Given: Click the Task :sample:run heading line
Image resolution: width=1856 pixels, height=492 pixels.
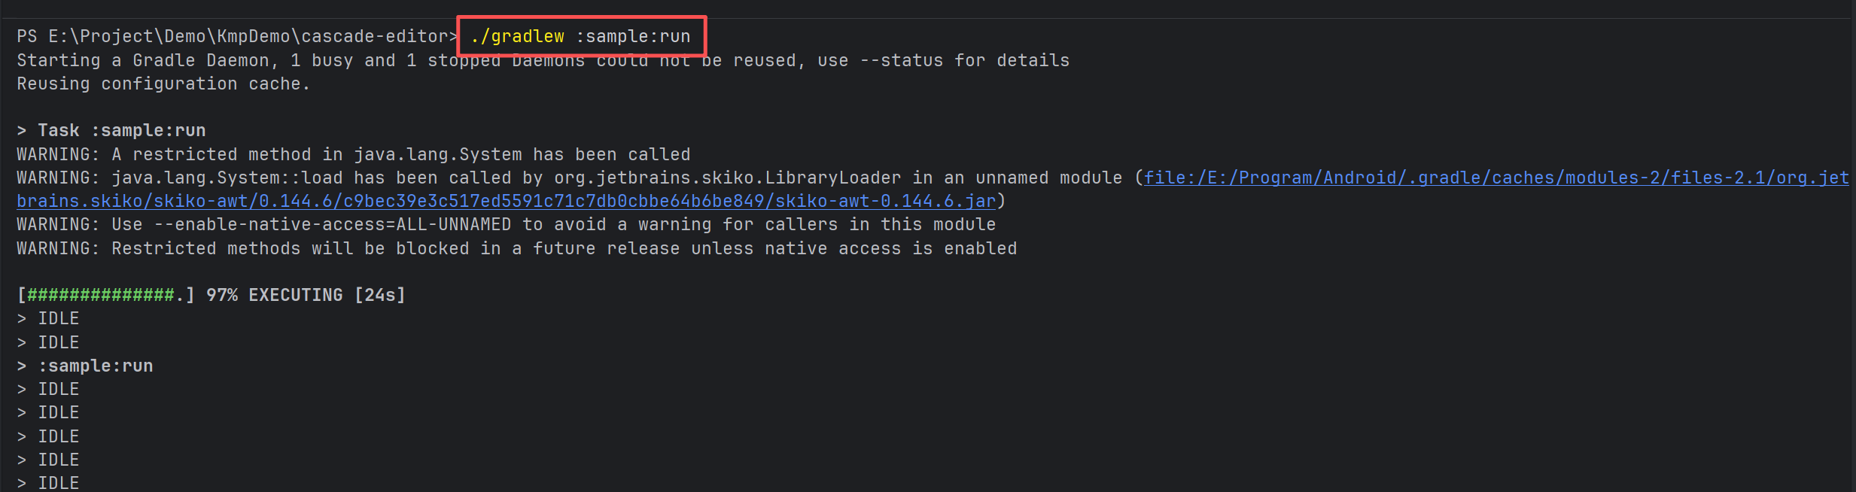Looking at the screenshot, I should tap(111, 131).
